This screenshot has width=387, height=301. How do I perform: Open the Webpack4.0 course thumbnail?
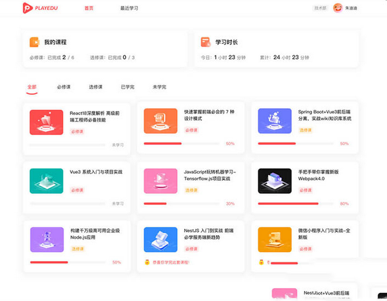pyautogui.click(x=275, y=181)
